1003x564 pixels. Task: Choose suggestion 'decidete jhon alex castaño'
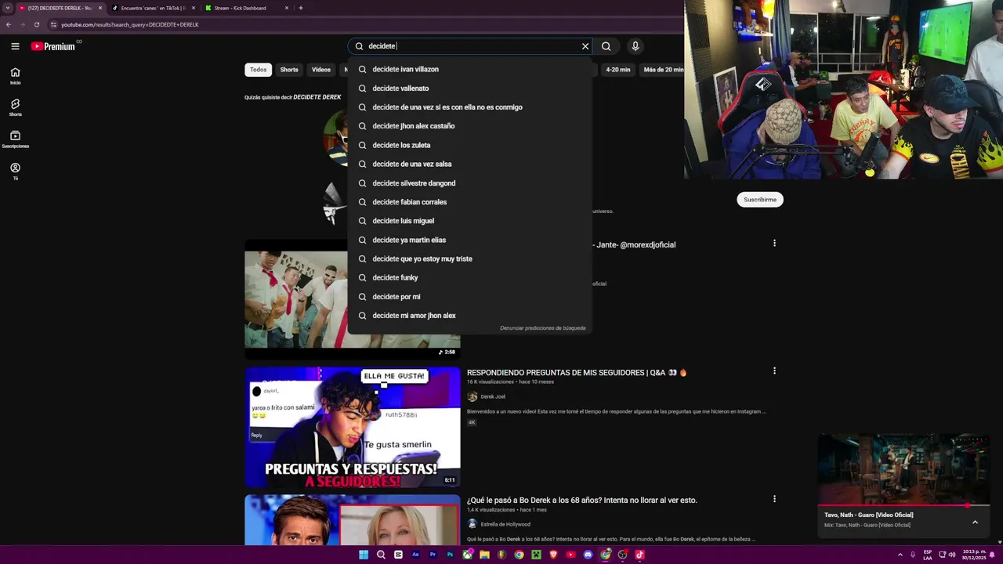[469, 126]
